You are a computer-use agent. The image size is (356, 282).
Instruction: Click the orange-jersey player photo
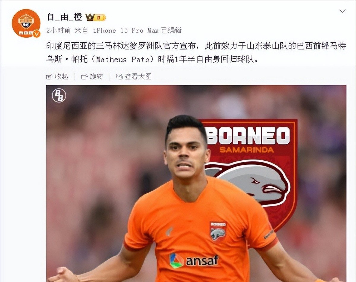[x=196, y=183]
